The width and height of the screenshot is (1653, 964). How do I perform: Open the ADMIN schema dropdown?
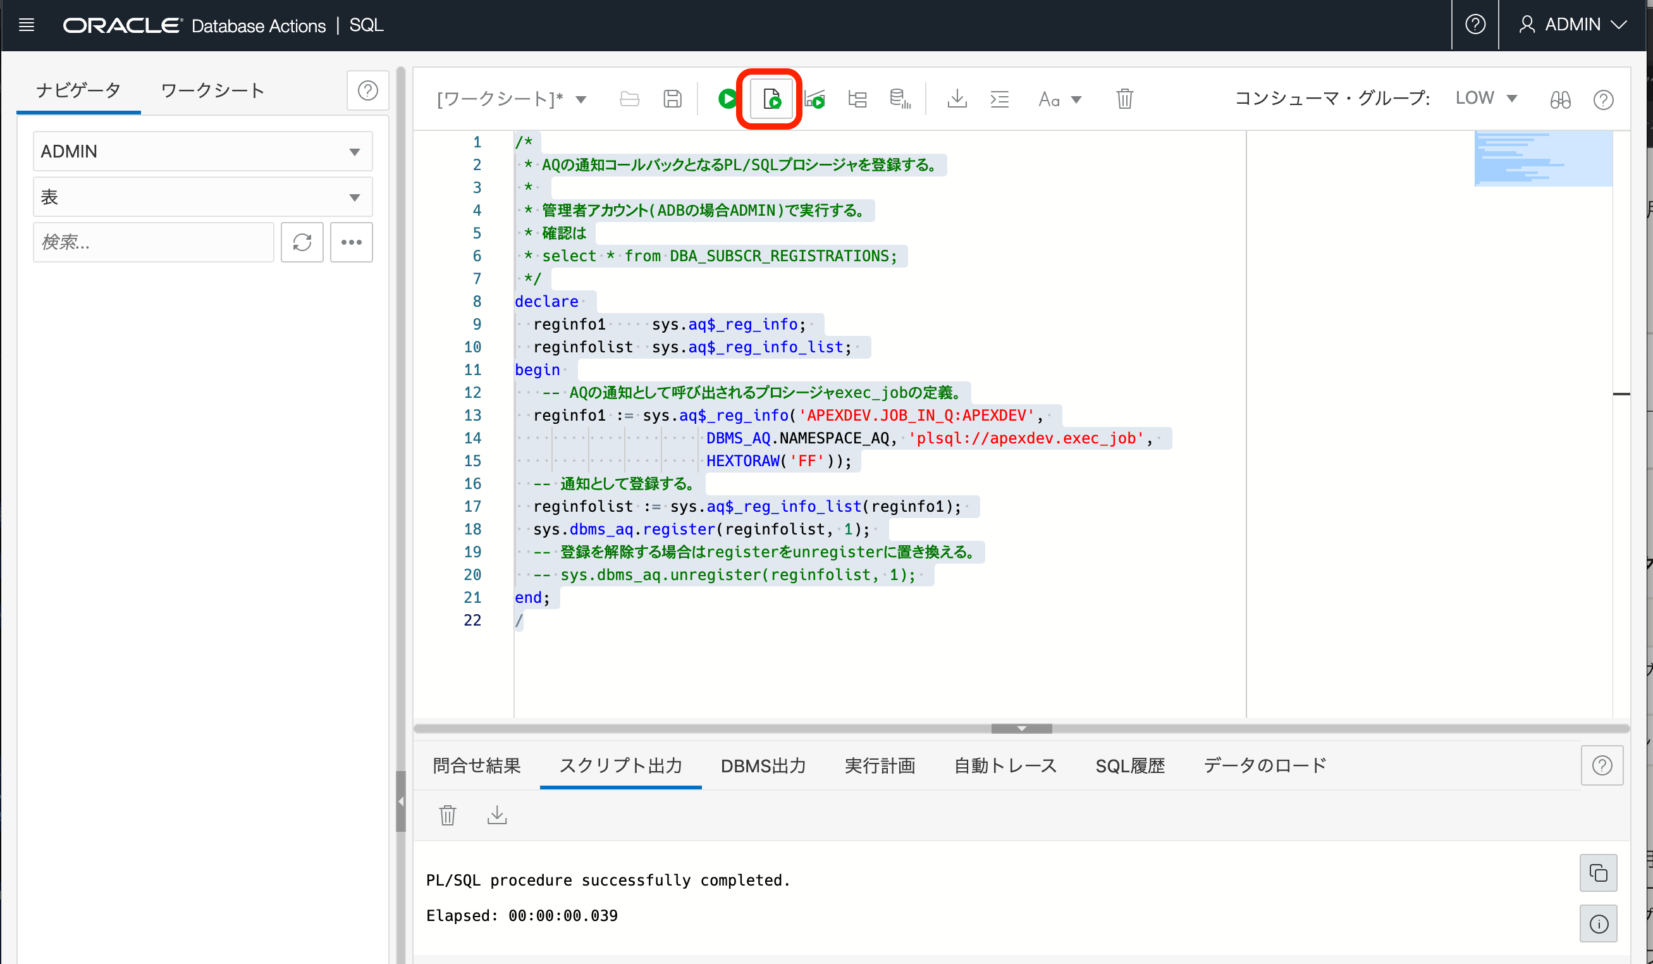pos(203,152)
